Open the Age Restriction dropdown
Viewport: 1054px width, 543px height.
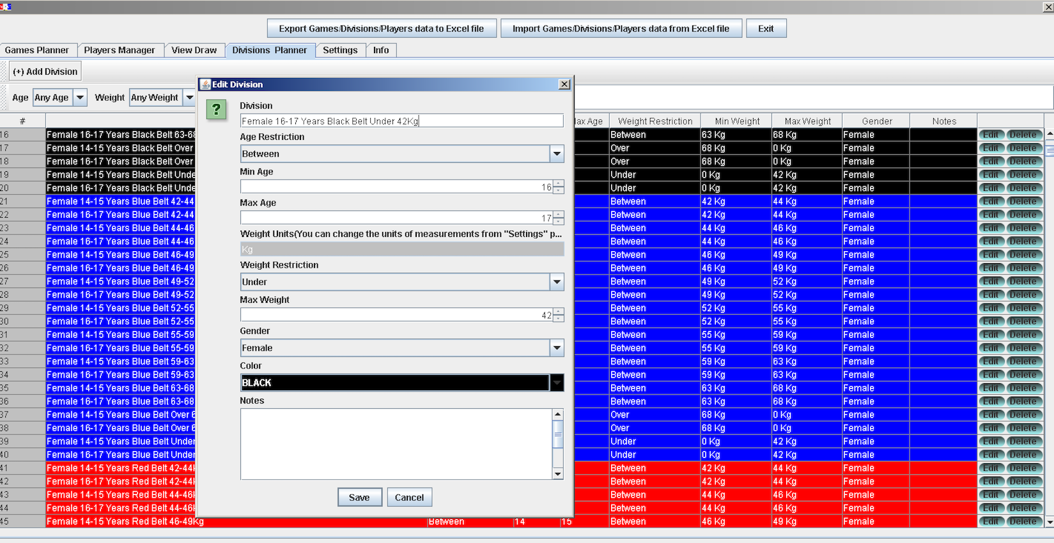557,154
